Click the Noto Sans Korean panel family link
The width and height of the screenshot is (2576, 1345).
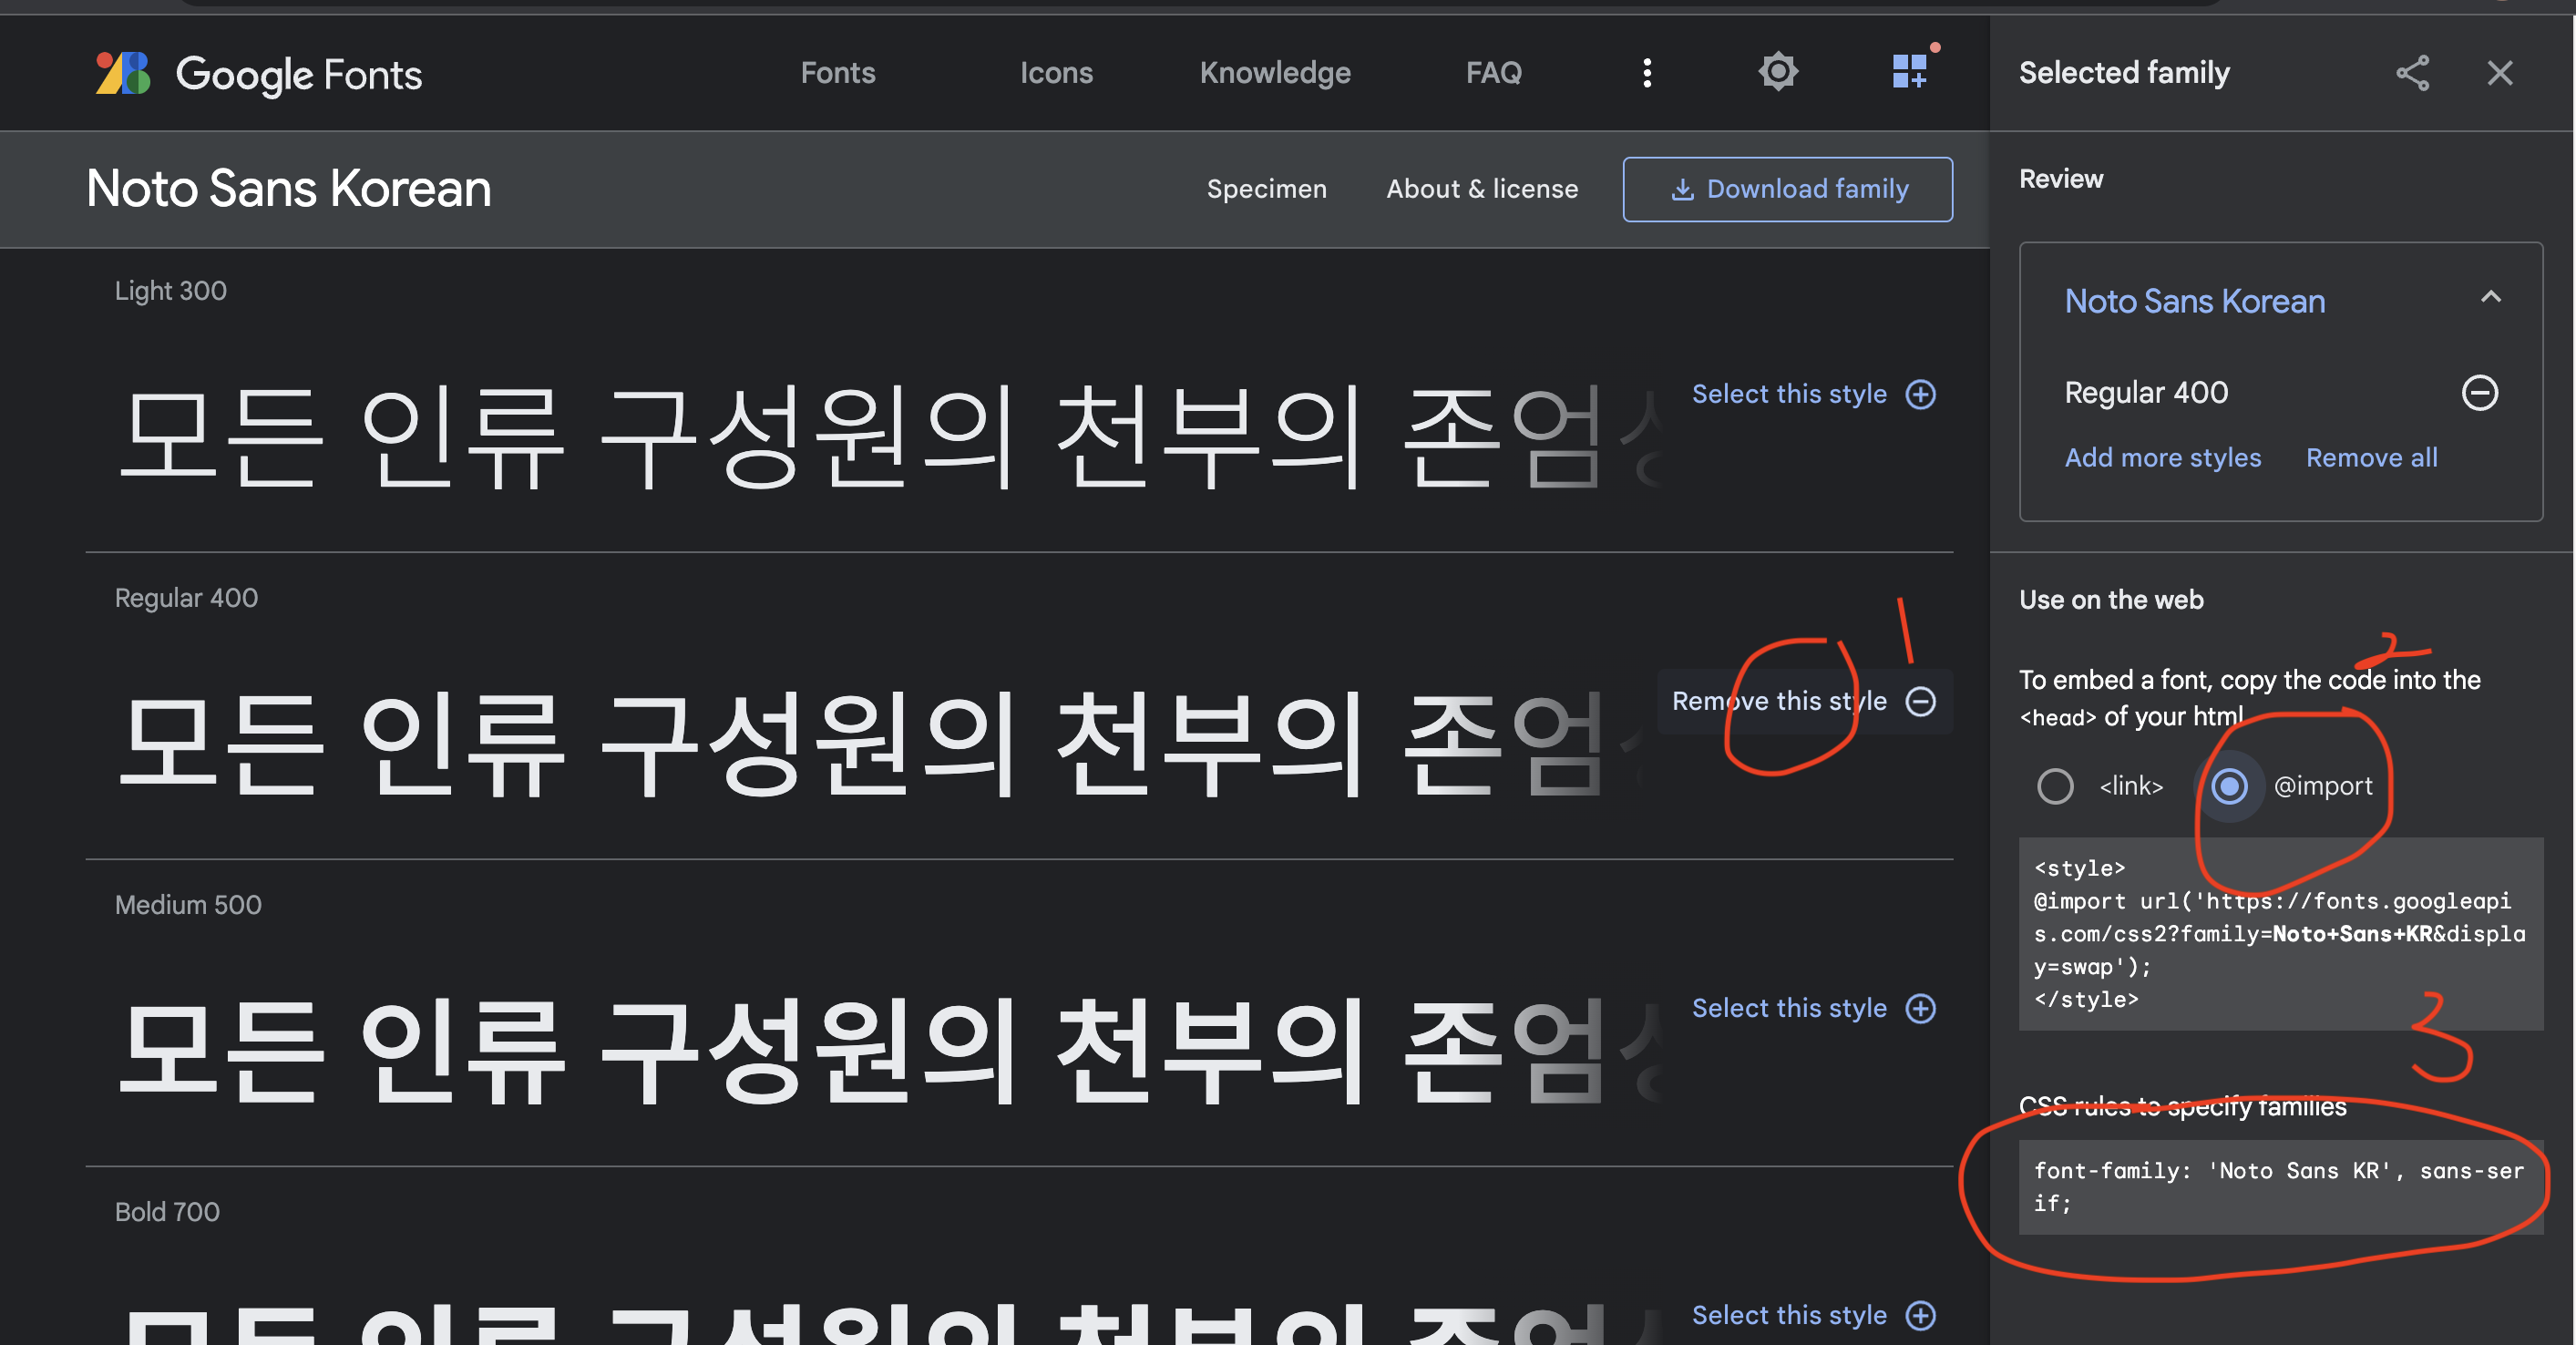[2195, 301]
